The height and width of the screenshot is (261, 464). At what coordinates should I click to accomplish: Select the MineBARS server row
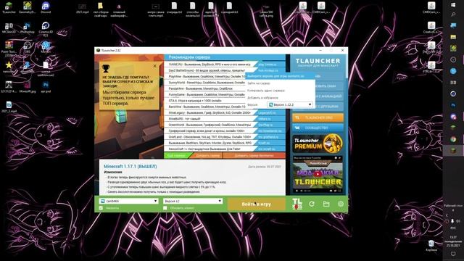225,119
